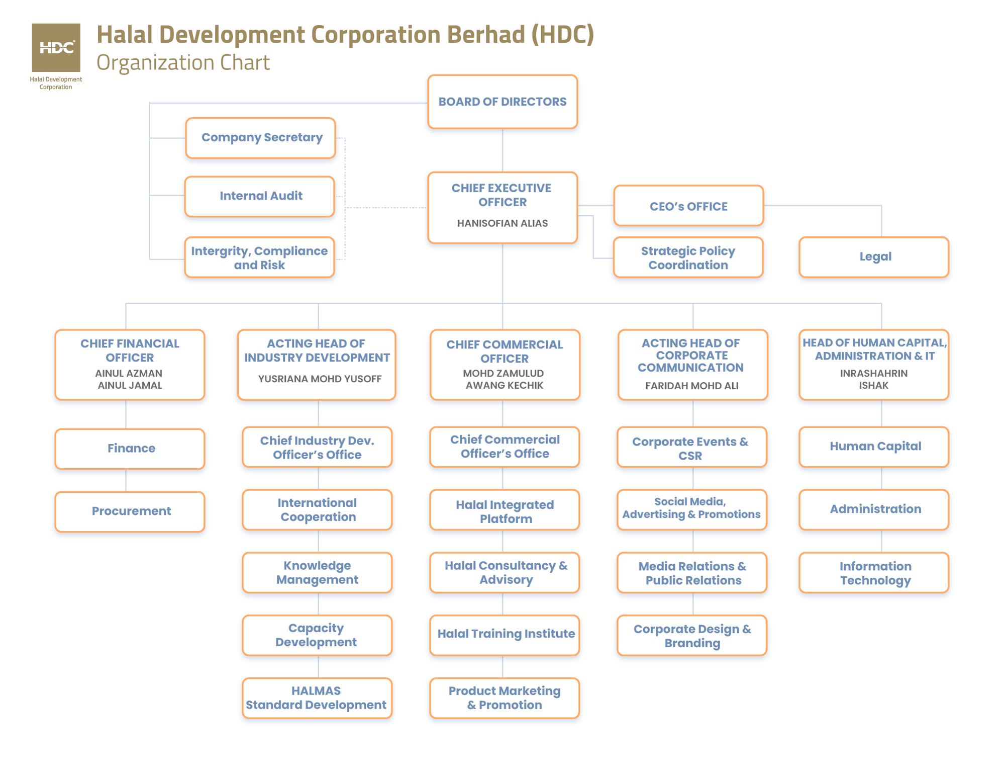Click Knowledge Management box
Image resolution: width=1005 pixels, height=784 pixels.
pos(317,573)
